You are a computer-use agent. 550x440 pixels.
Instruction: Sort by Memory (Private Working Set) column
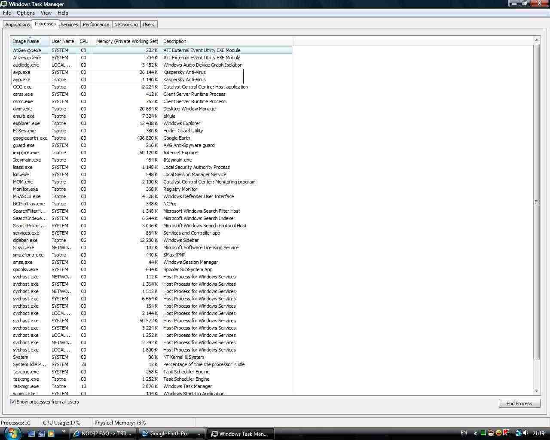[125, 41]
